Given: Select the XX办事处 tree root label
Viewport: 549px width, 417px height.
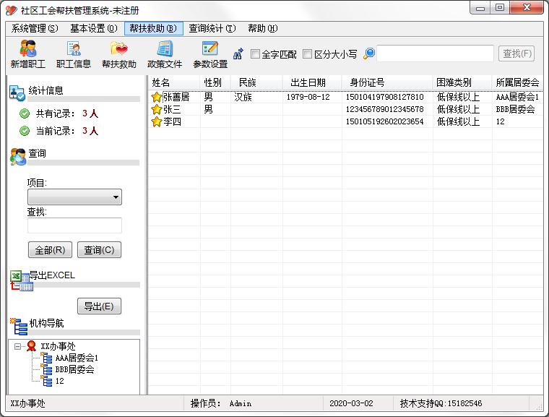Looking at the screenshot, I should click(x=58, y=346).
